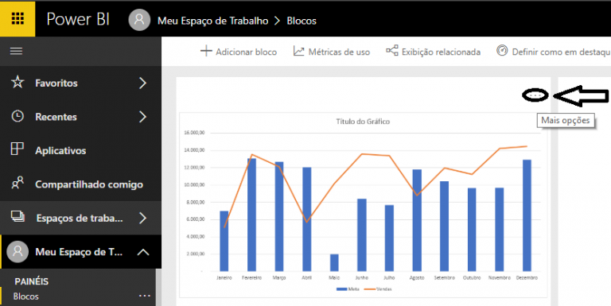Viewport: 611px width, 306px height.
Task: Open ellipsis menu next to Blocos
Action: pyautogui.click(x=145, y=296)
